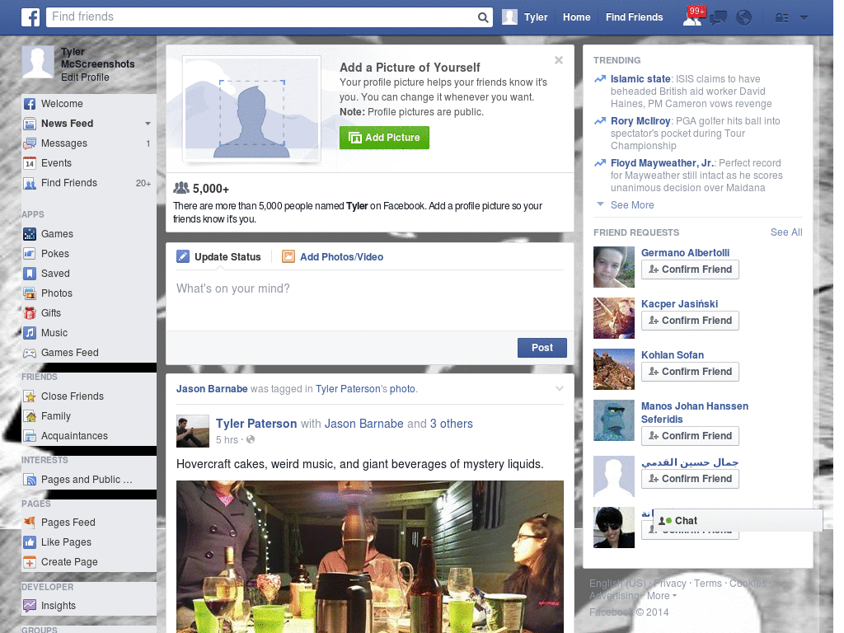Image resolution: width=844 pixels, height=633 pixels.
Task: Open the hovercraft cakes post photo
Action: 370,556
